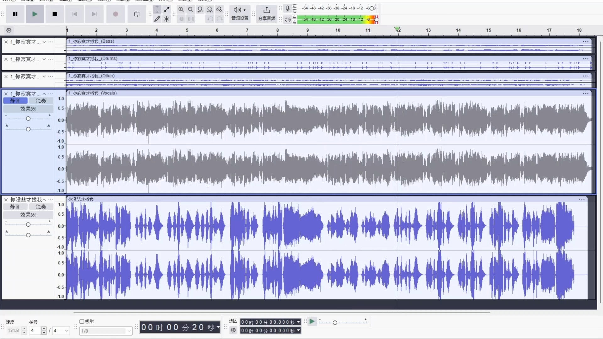Click the zoom toggle icon
Image resolution: width=603 pixels, height=339 pixels.
(219, 9)
